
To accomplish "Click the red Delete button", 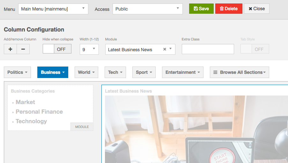I will [229, 9].
